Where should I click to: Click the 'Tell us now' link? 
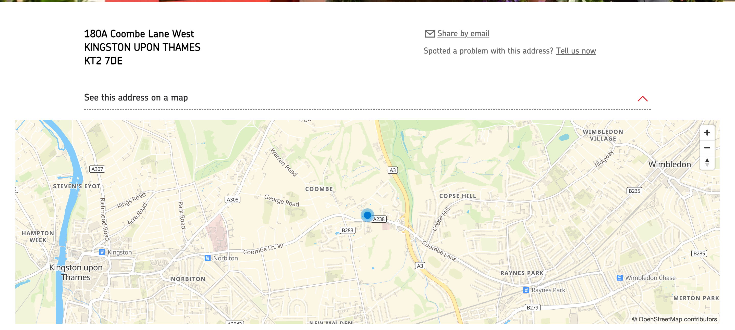point(575,51)
